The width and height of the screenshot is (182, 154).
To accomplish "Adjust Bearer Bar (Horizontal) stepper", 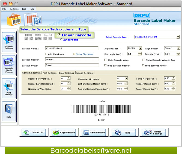I will point(68,83).
